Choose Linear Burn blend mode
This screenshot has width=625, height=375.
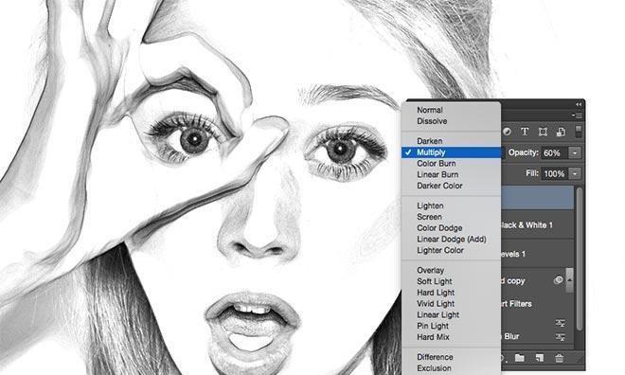[451, 174]
